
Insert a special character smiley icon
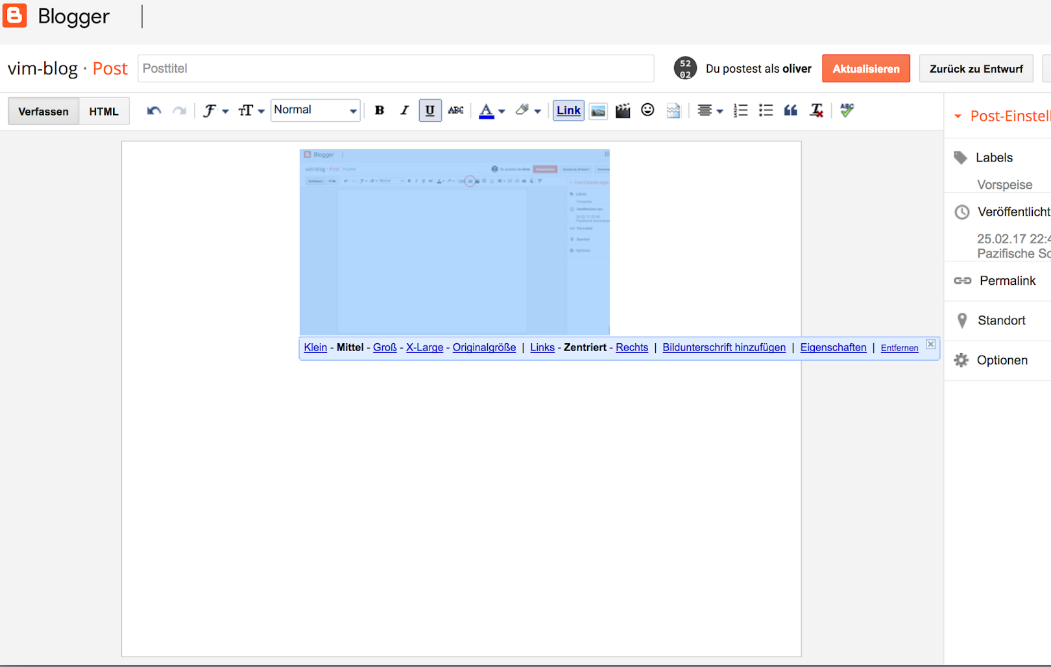[647, 110]
